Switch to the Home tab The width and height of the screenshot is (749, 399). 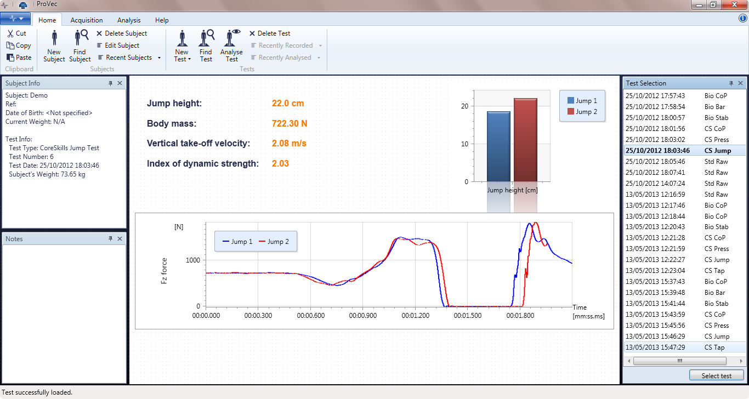47,20
